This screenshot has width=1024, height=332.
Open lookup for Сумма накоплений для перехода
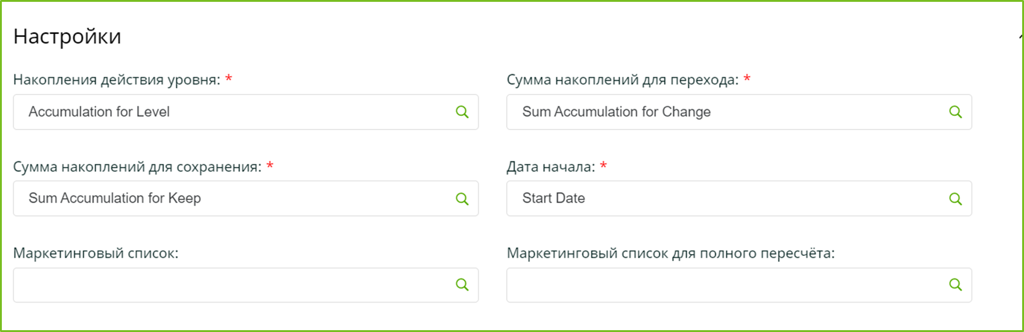955,112
